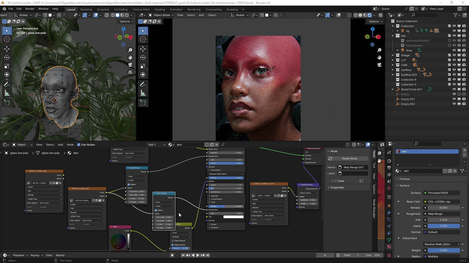469x263 pixels.
Task: Open the Render properties tab
Action: (389, 161)
